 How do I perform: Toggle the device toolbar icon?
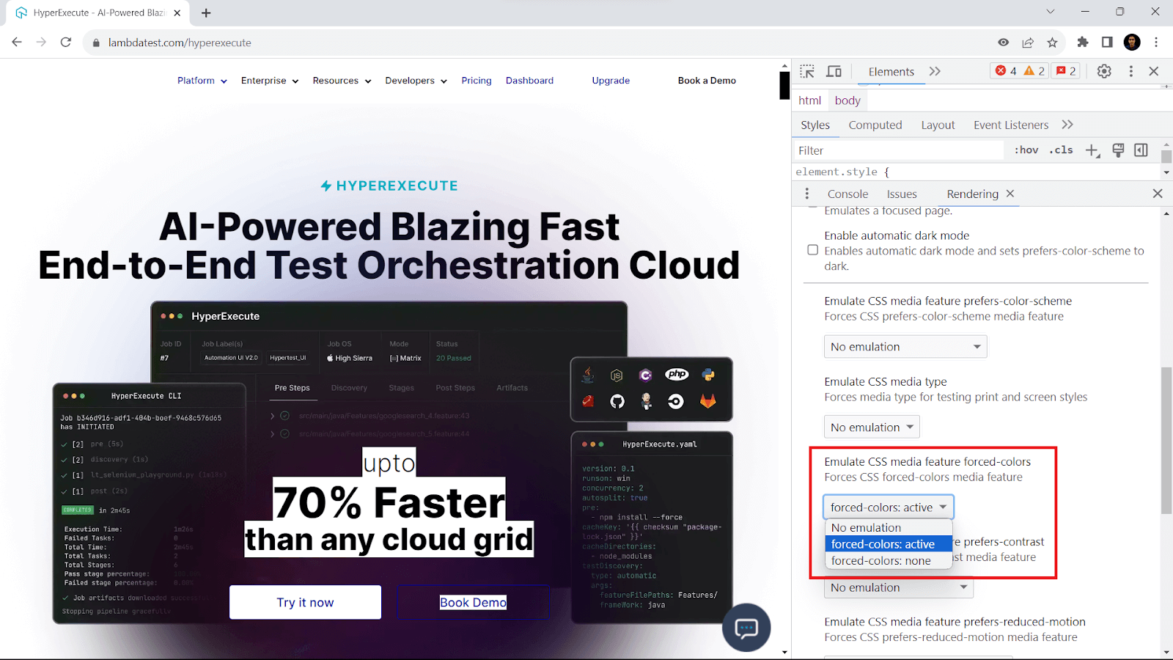834,71
